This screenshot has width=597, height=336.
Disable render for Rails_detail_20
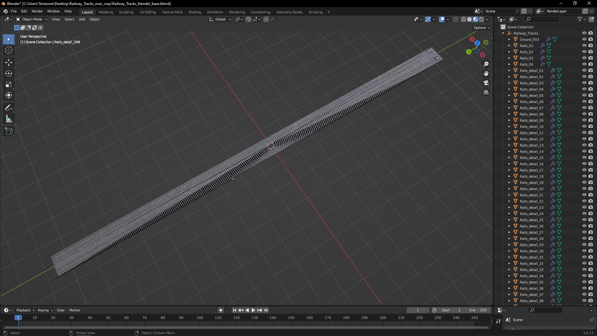coord(590,189)
